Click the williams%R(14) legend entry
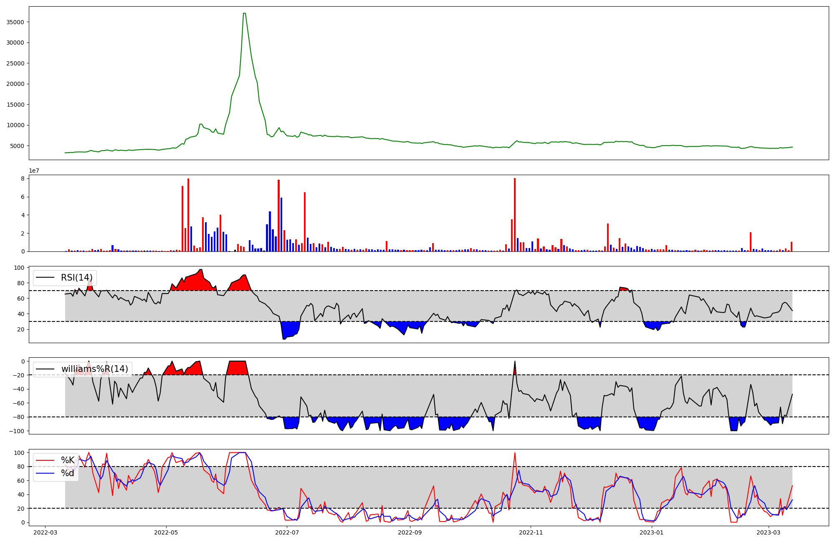 coord(94,369)
